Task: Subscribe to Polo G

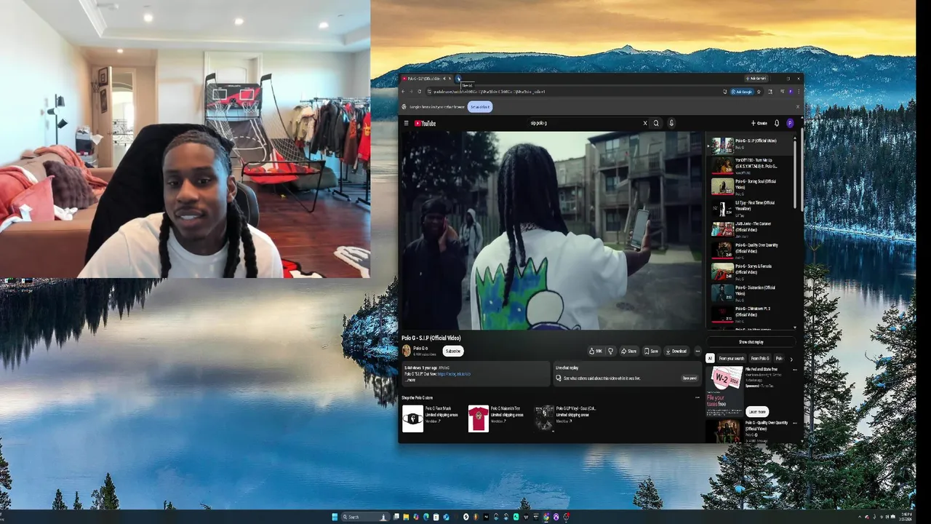Action: coord(452,351)
